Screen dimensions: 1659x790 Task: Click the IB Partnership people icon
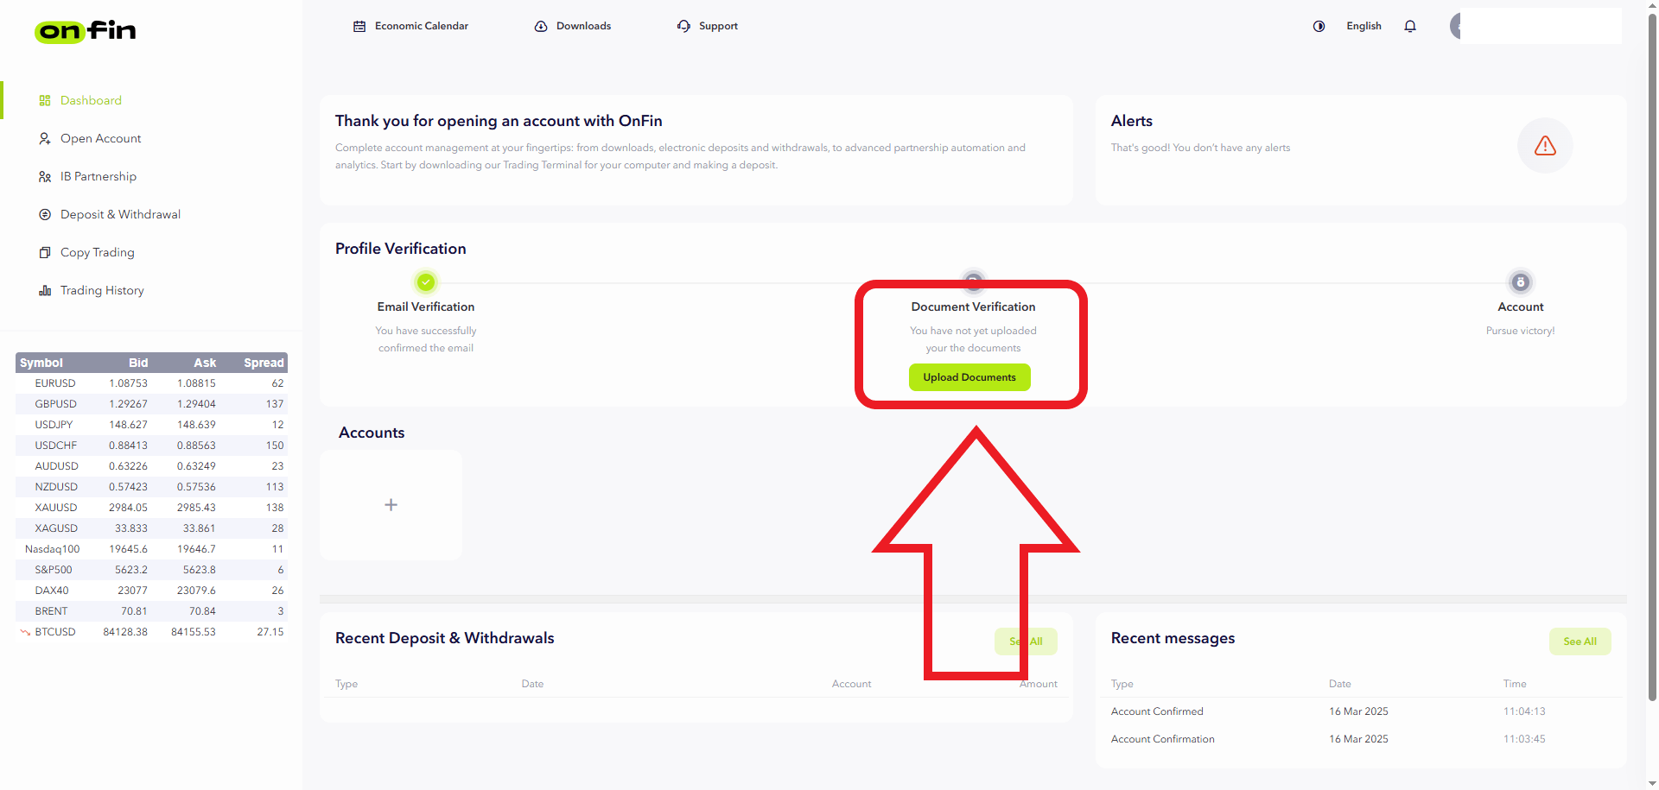[x=45, y=177]
